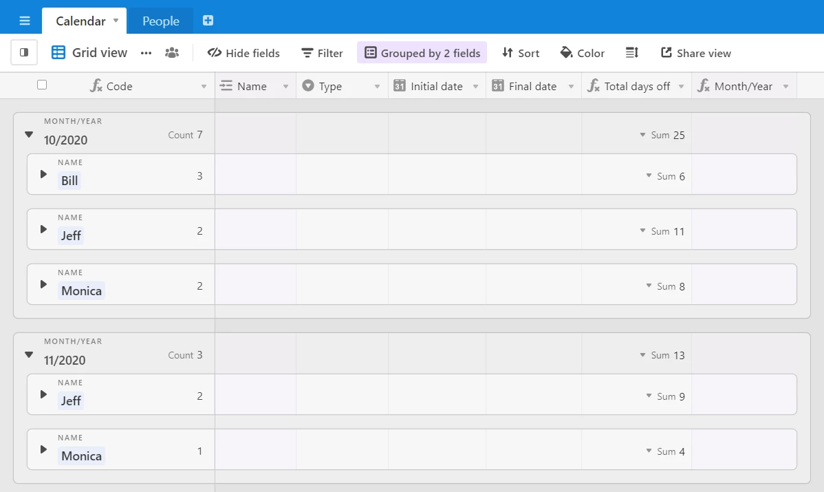Open the Color options
The image size is (824, 492).
point(583,53)
